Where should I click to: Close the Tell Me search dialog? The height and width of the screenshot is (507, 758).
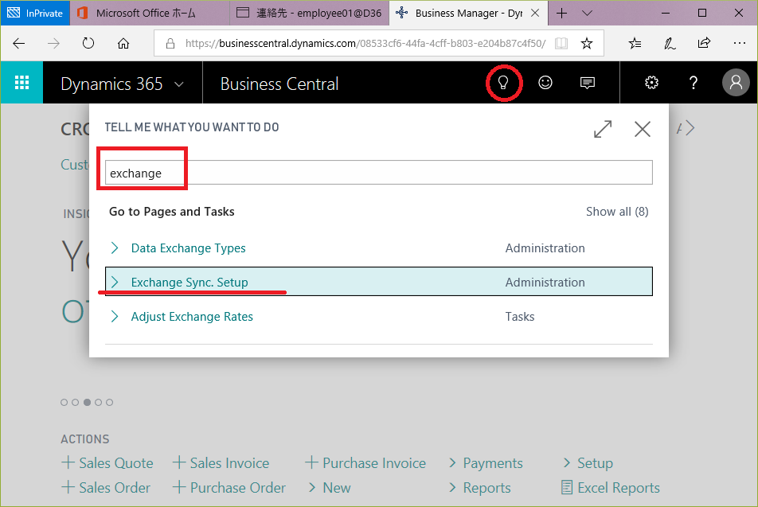643,129
